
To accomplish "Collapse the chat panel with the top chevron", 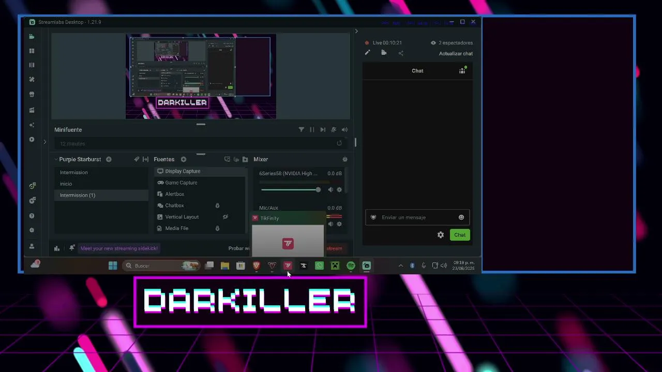I will pos(356,31).
